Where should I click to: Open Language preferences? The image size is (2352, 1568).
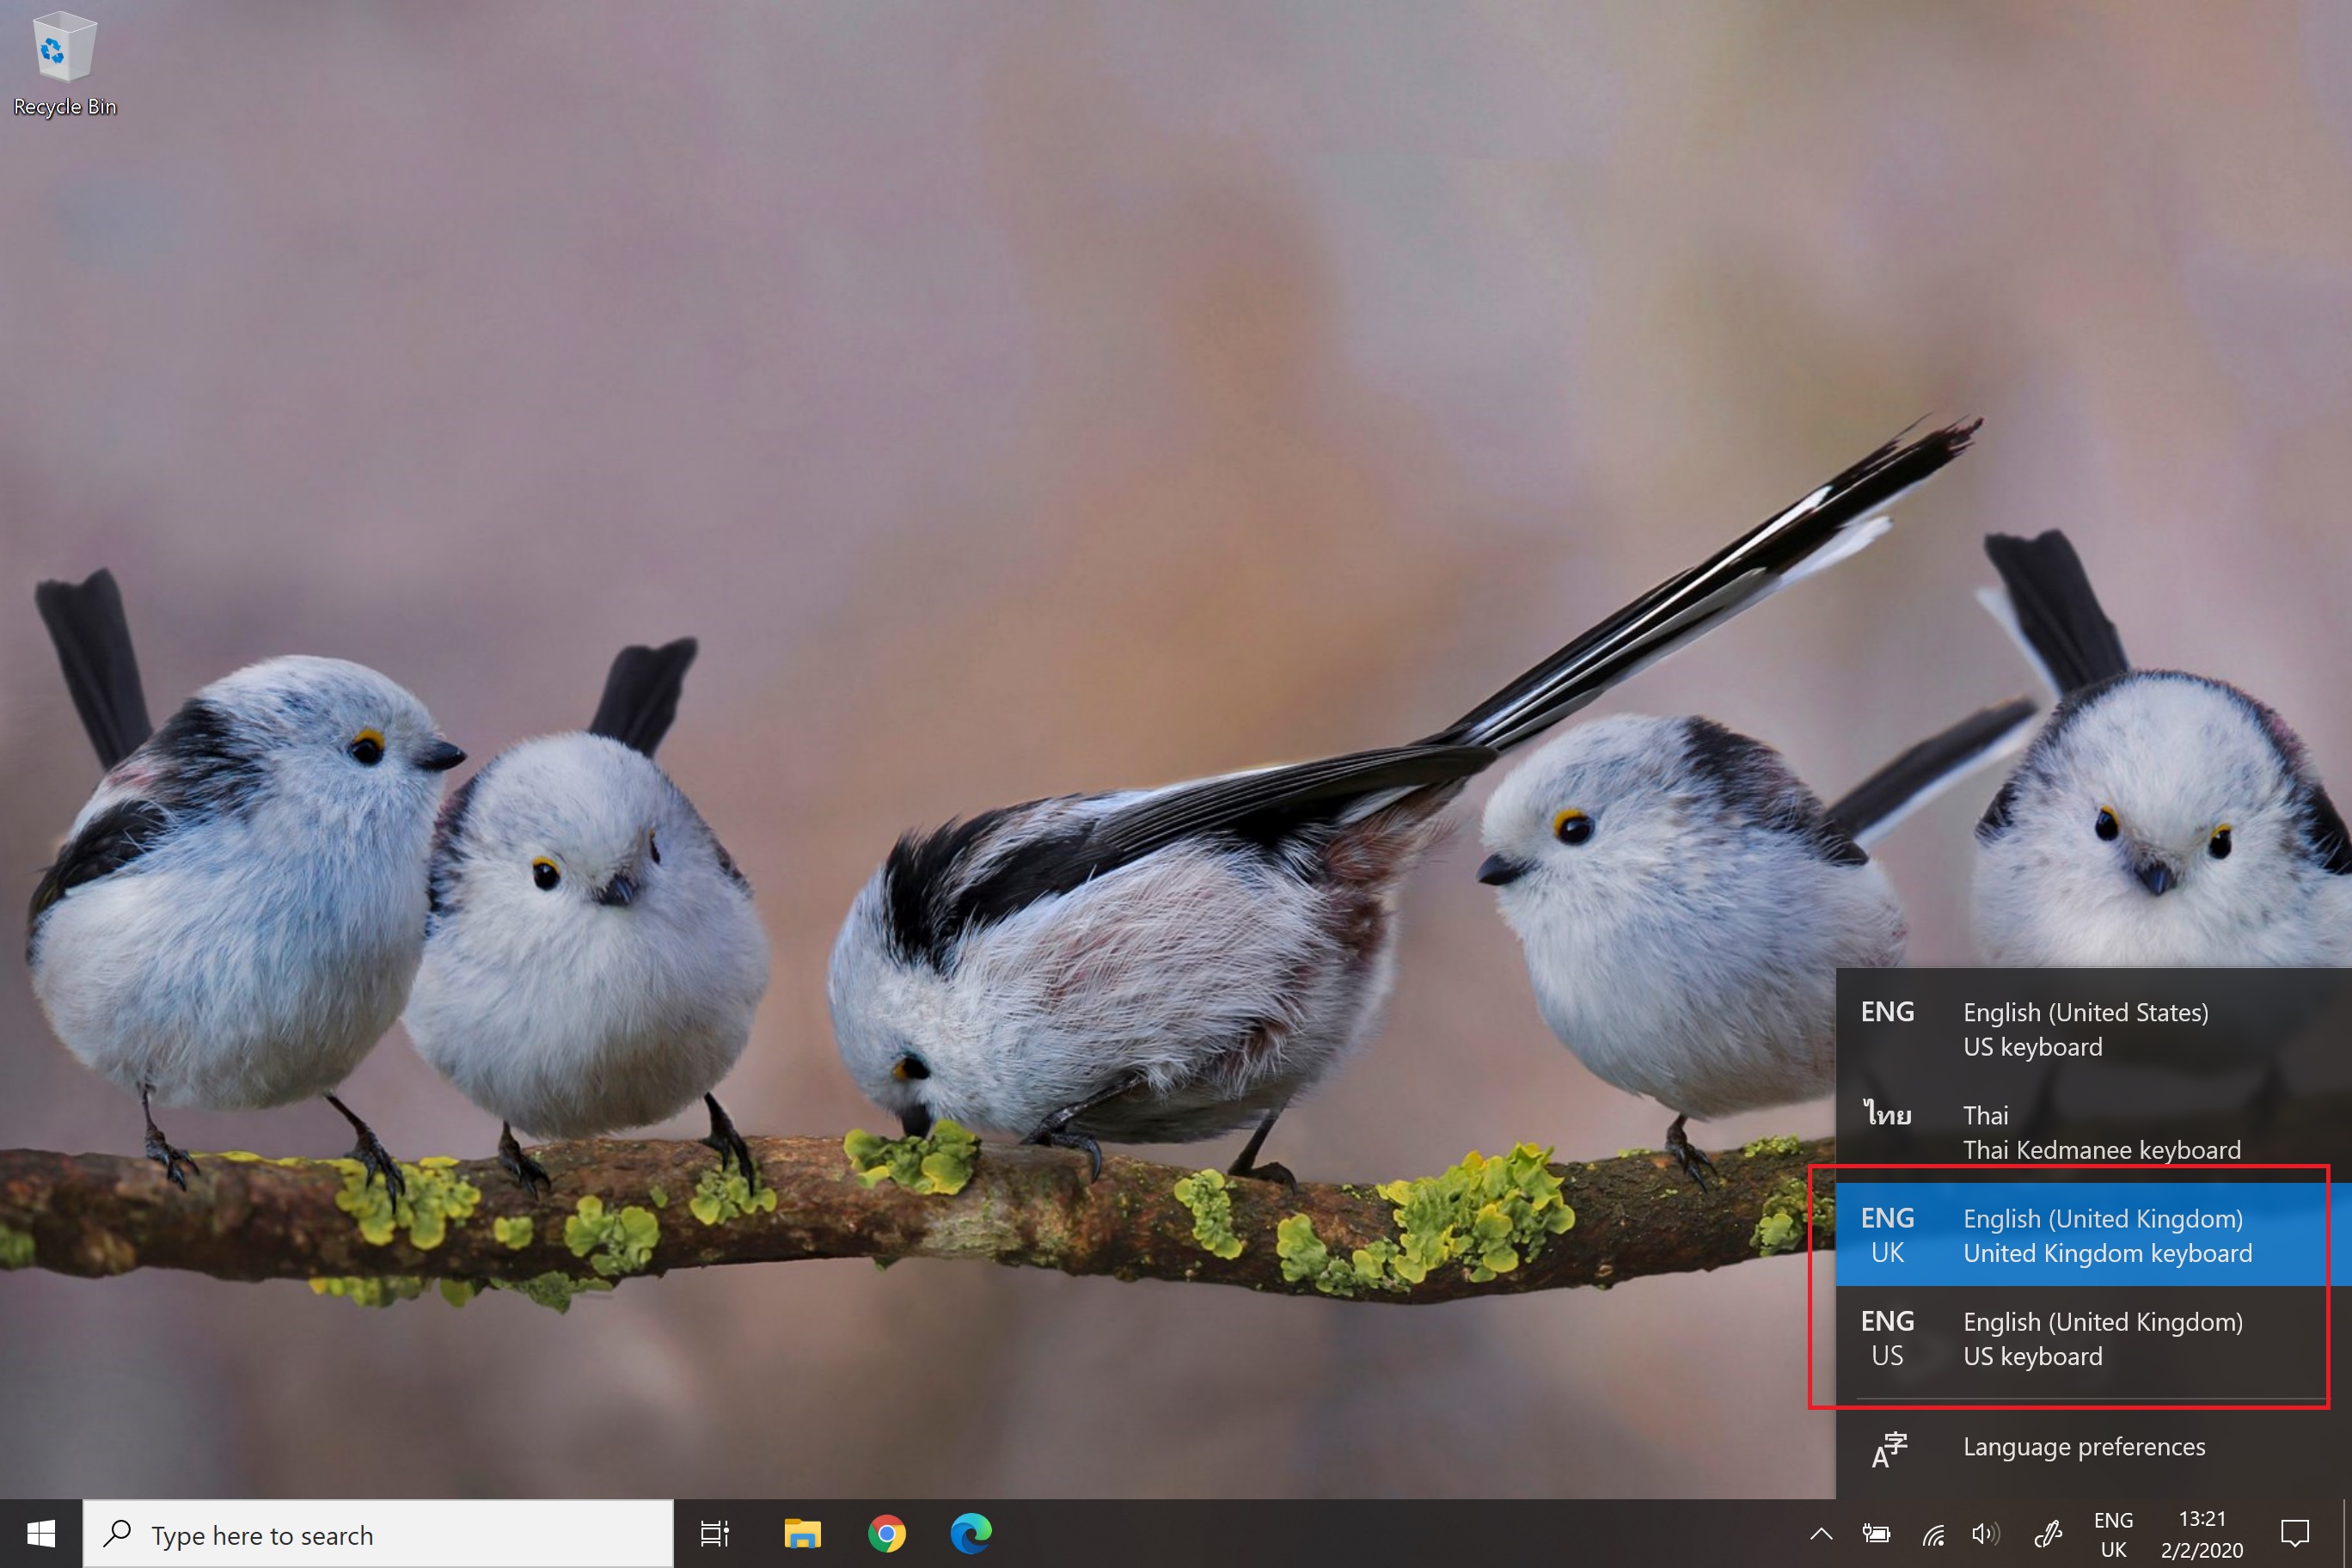point(2083,1447)
